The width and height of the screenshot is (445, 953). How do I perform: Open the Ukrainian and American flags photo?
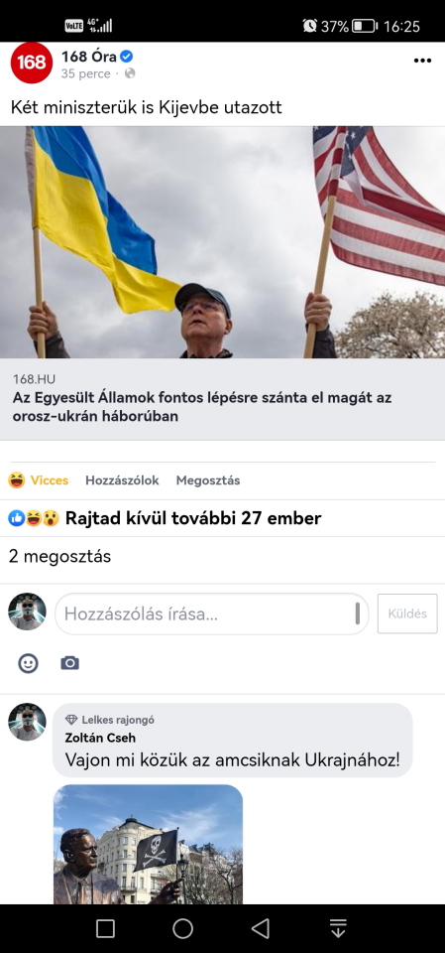tap(222, 242)
